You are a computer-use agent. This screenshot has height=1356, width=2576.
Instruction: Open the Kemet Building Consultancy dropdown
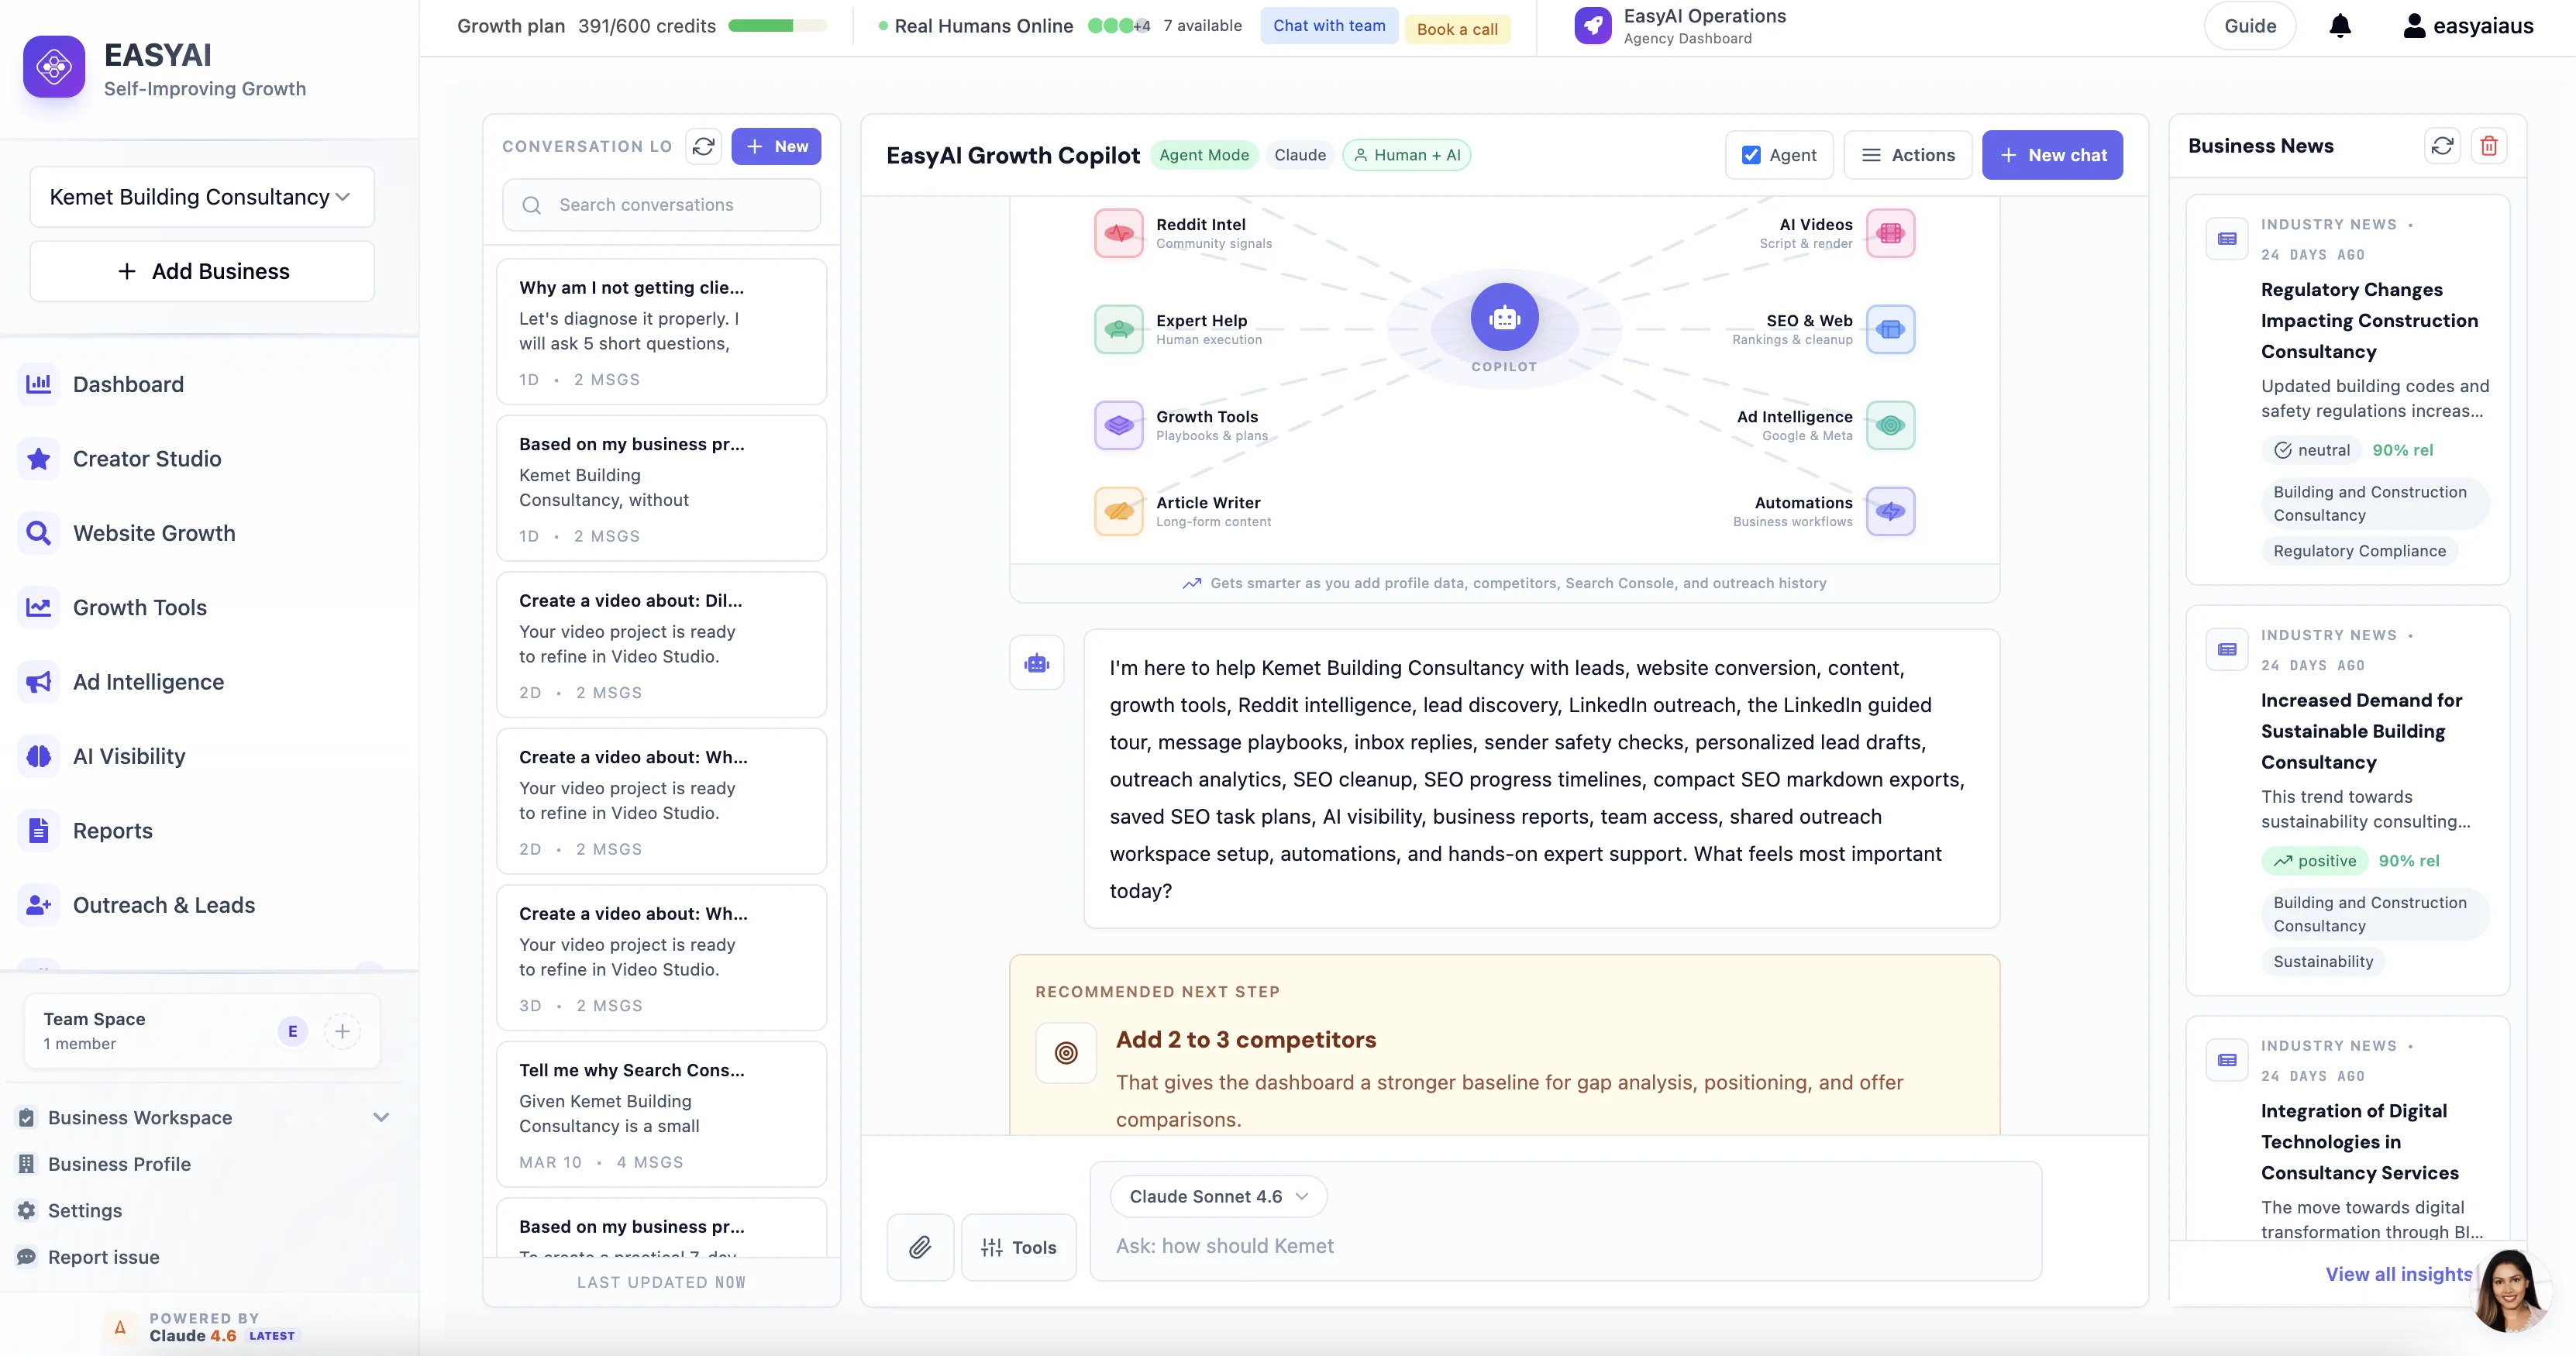point(201,197)
